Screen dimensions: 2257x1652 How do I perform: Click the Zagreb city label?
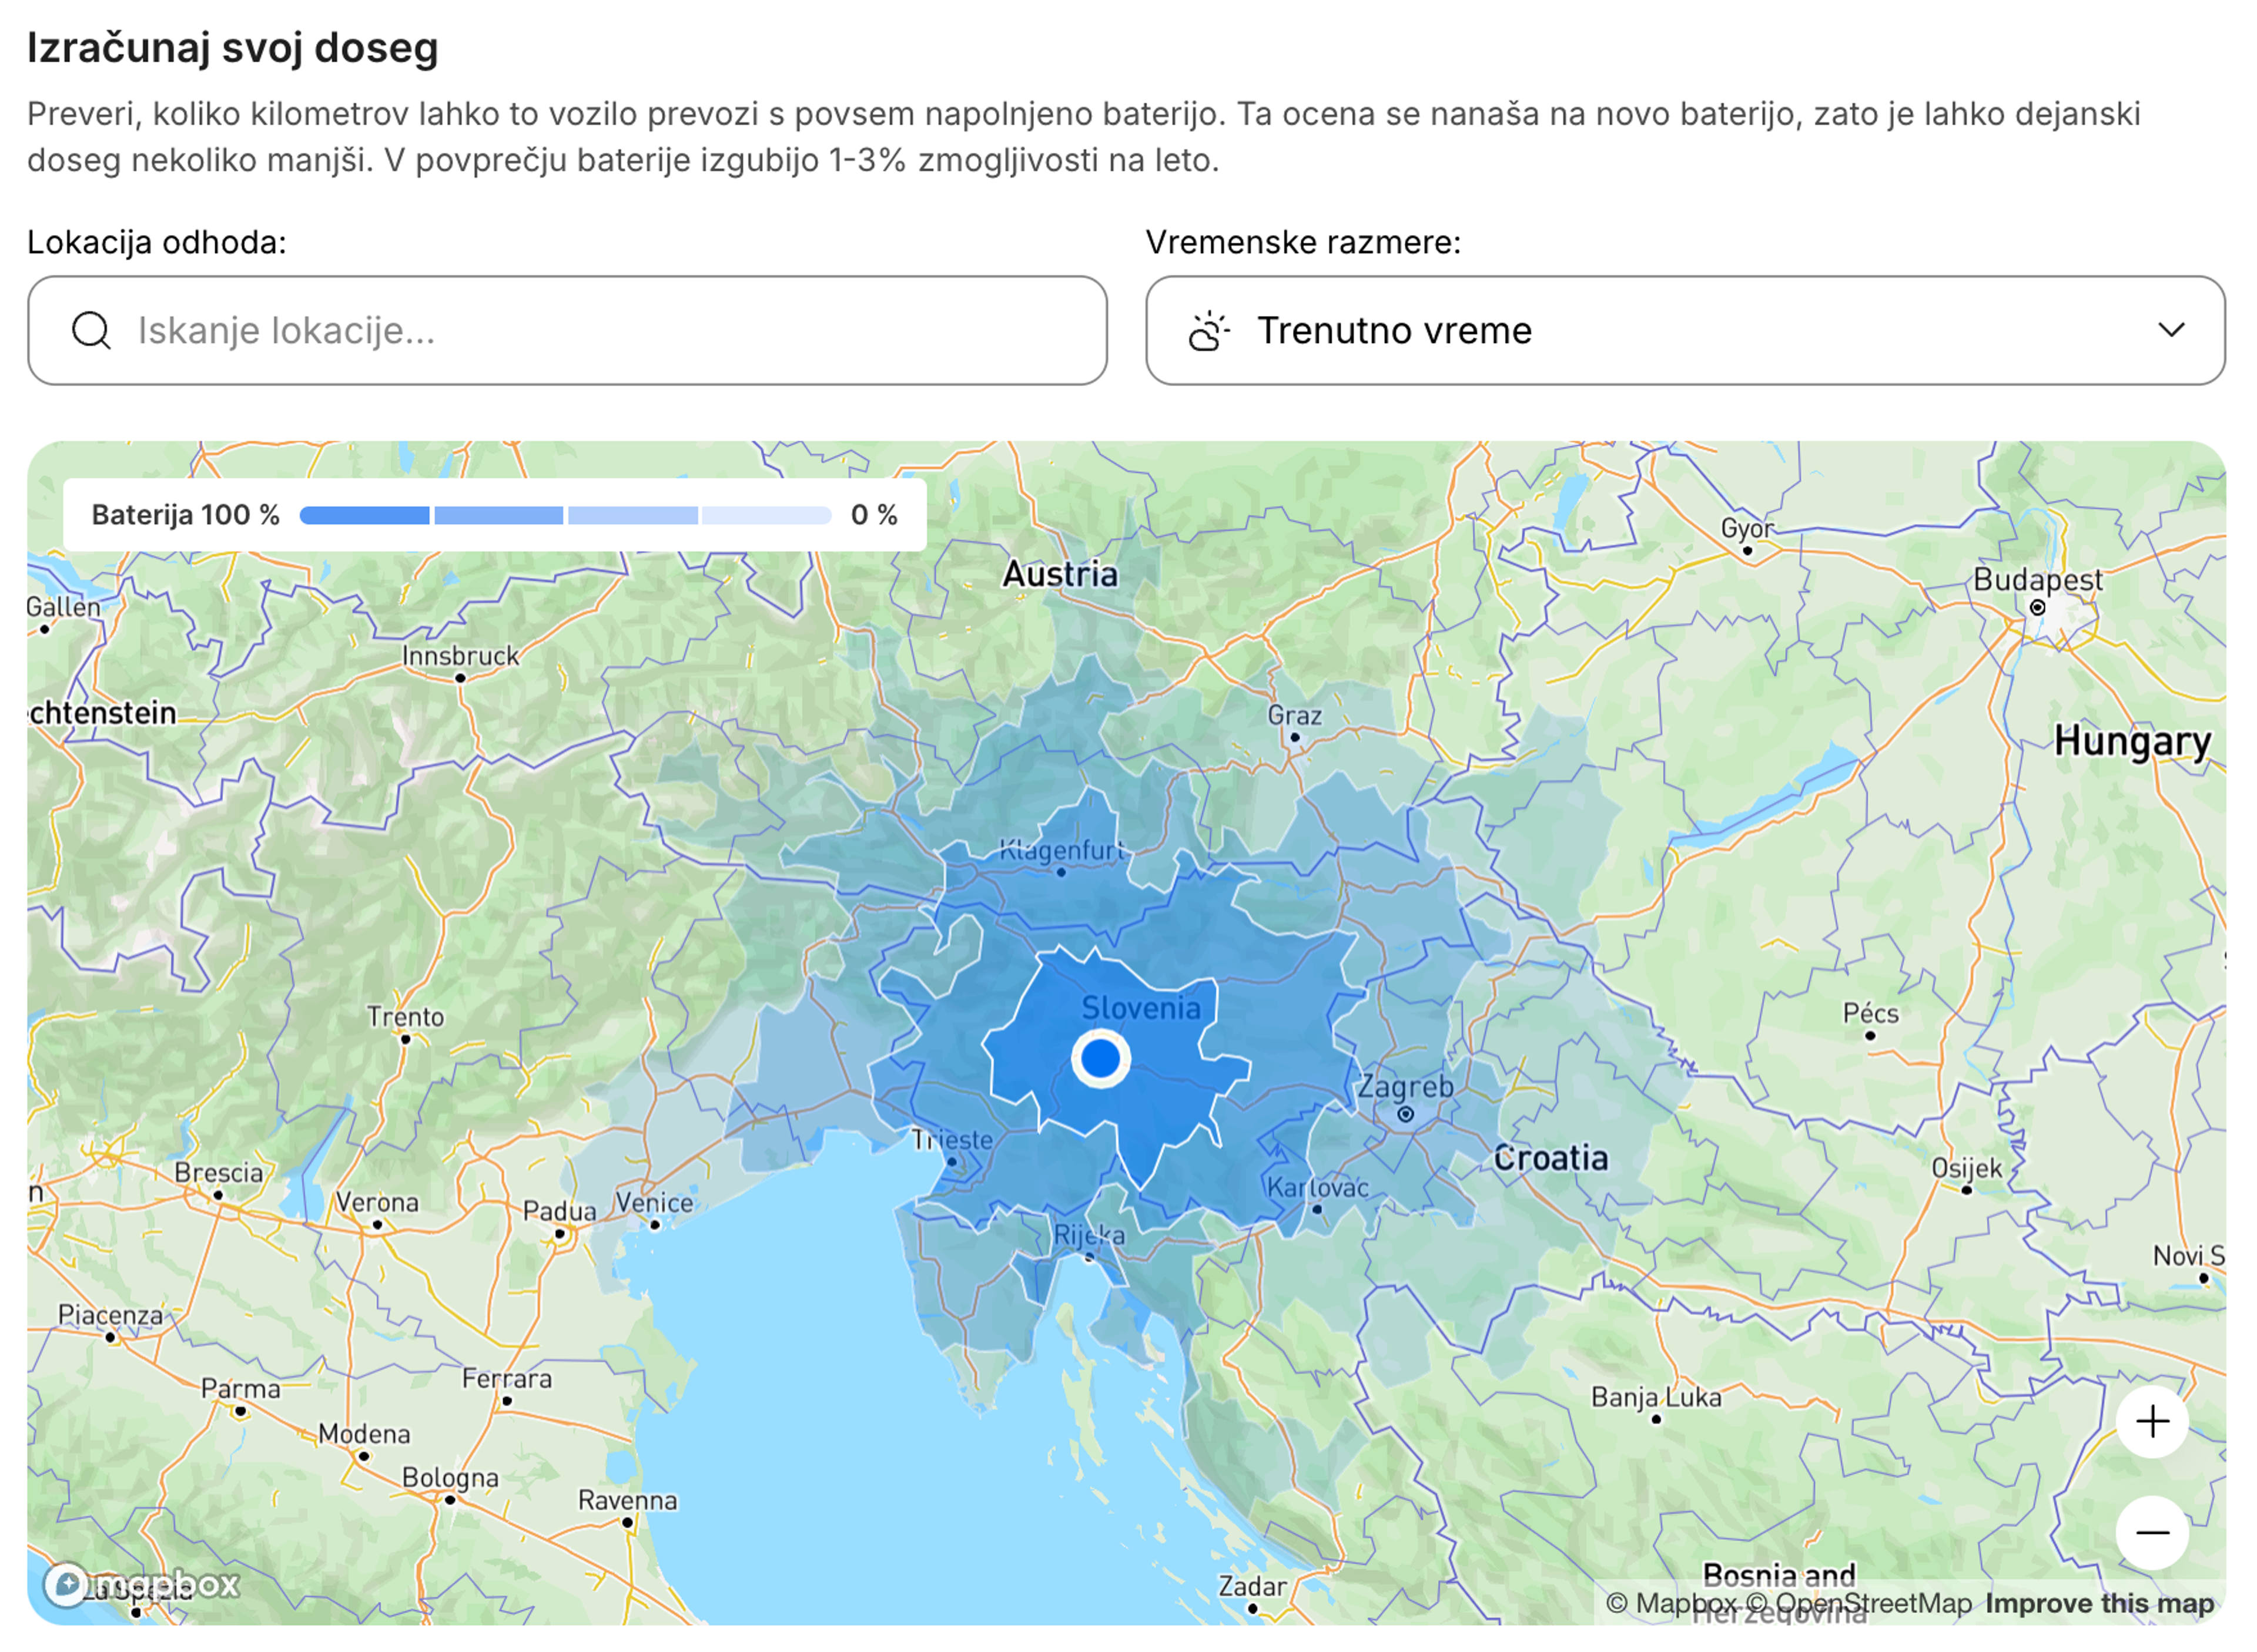pyautogui.click(x=1405, y=1087)
